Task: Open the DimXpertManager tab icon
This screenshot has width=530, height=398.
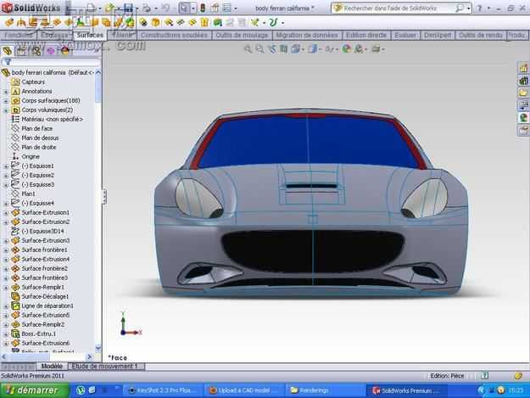Action: pyautogui.click(x=51, y=51)
